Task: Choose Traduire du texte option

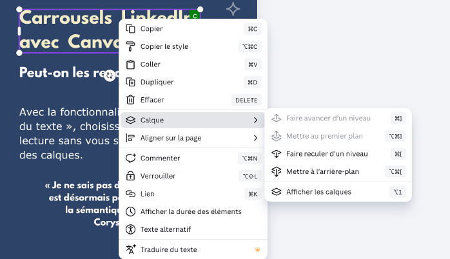Action: pos(168,249)
